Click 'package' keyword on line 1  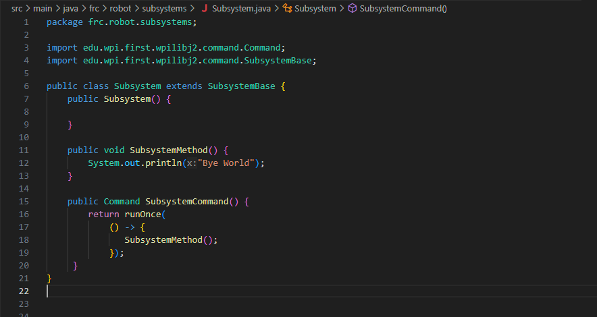(x=65, y=22)
